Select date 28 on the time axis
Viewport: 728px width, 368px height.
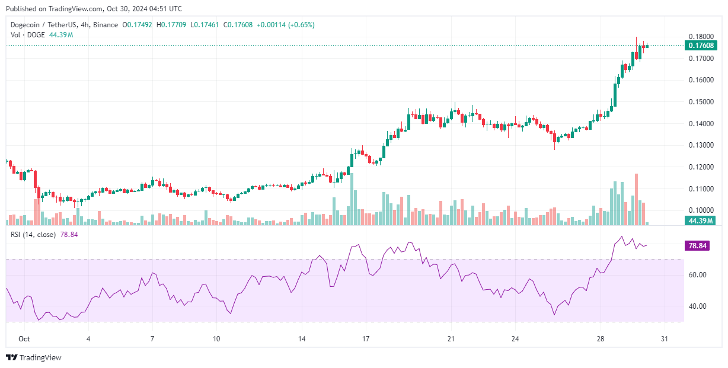(601, 339)
